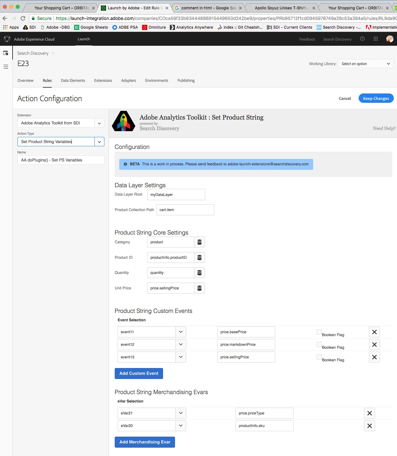The width and height of the screenshot is (397, 456).
Task: Click the Launch item in top navigation
Action: click(84, 39)
